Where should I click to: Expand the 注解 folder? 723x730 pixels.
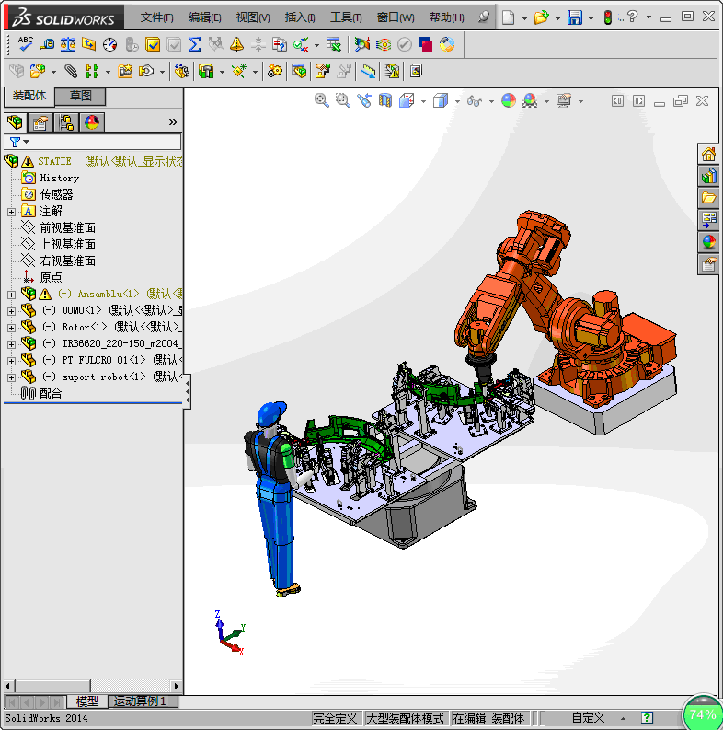pos(11,212)
